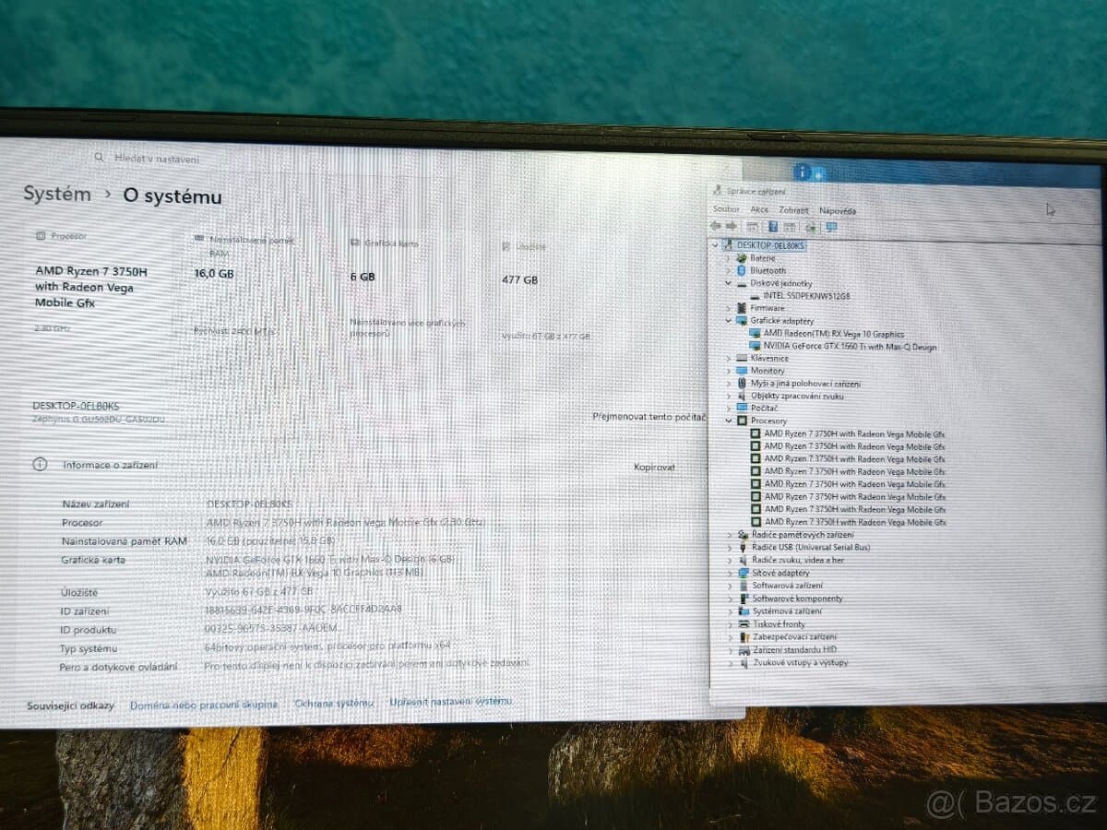Expand the Systémová zařízení node

(x=731, y=611)
